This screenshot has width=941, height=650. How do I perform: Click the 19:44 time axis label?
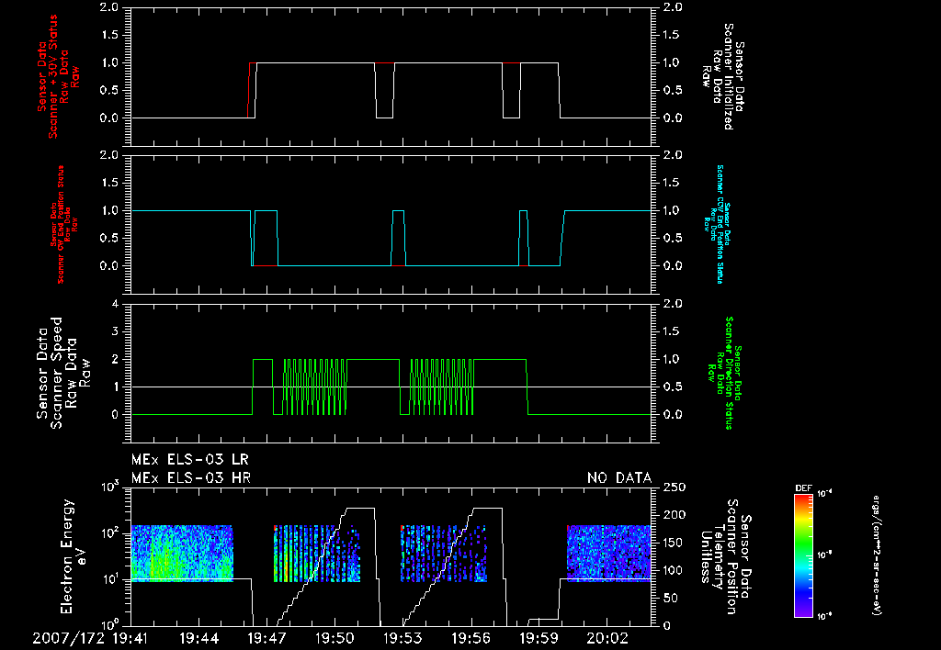tap(198, 638)
